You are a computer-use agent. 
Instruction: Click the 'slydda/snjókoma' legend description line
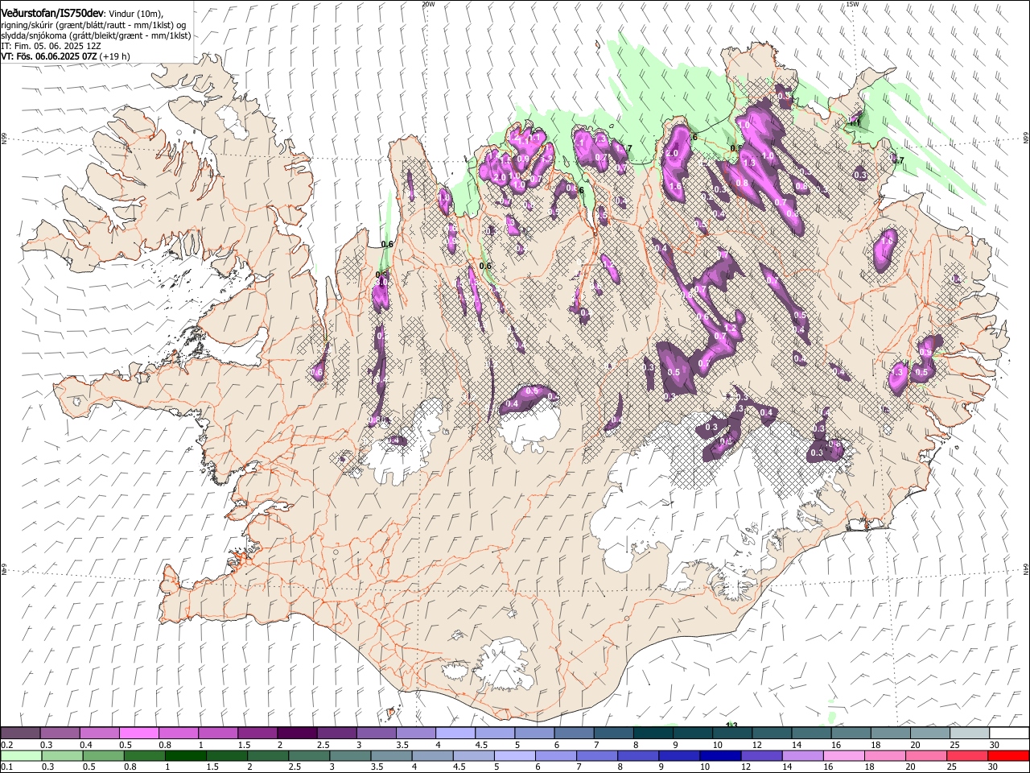[x=96, y=35]
